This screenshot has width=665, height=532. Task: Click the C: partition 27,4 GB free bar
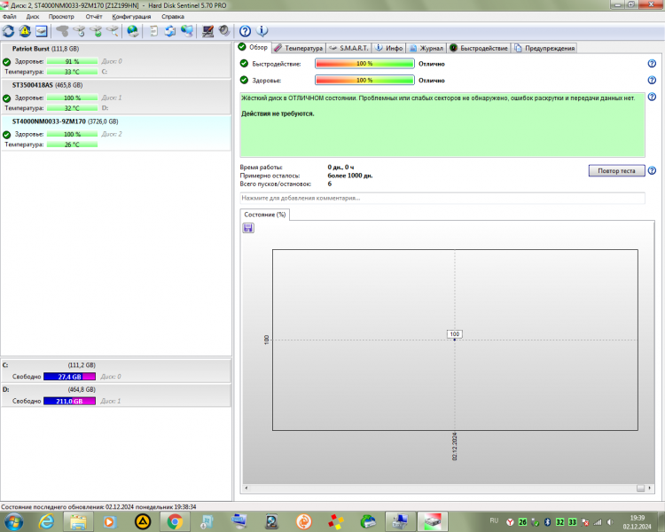tap(69, 377)
